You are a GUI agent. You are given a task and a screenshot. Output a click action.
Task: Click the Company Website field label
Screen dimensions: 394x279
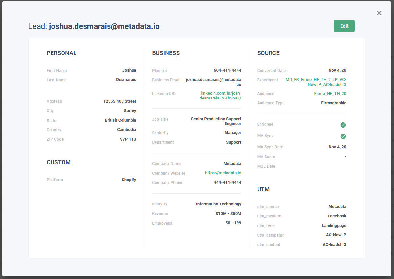tap(169, 173)
